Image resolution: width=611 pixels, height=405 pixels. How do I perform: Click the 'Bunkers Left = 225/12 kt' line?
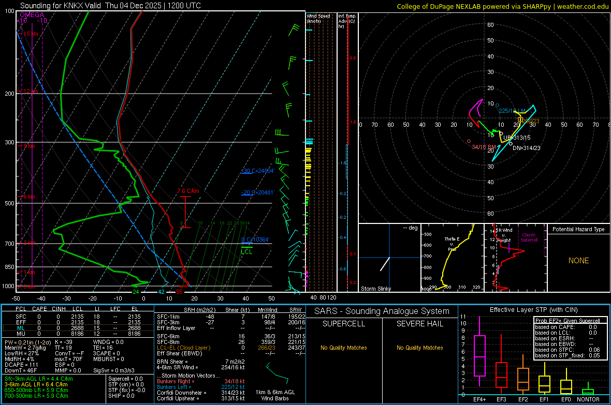pos(201,387)
